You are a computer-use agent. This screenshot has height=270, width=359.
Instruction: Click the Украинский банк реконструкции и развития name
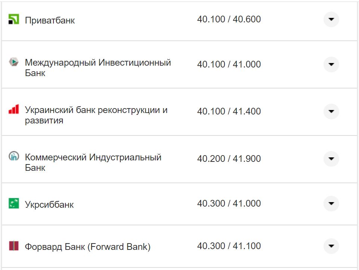(x=96, y=111)
